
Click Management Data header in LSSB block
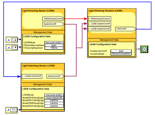point(43,84)
